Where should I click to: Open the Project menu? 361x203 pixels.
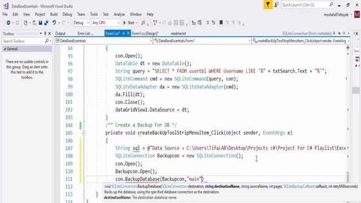pos(40,15)
